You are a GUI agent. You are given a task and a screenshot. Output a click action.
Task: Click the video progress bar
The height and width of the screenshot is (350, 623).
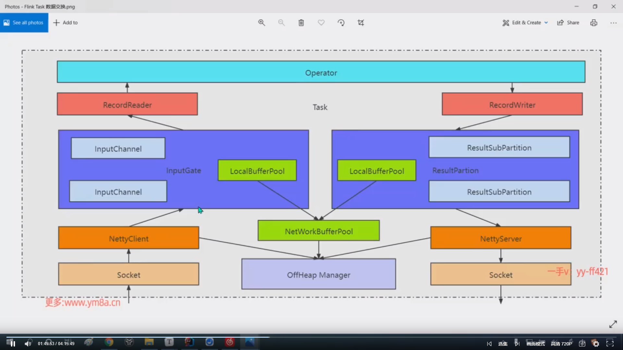[x=311, y=337]
